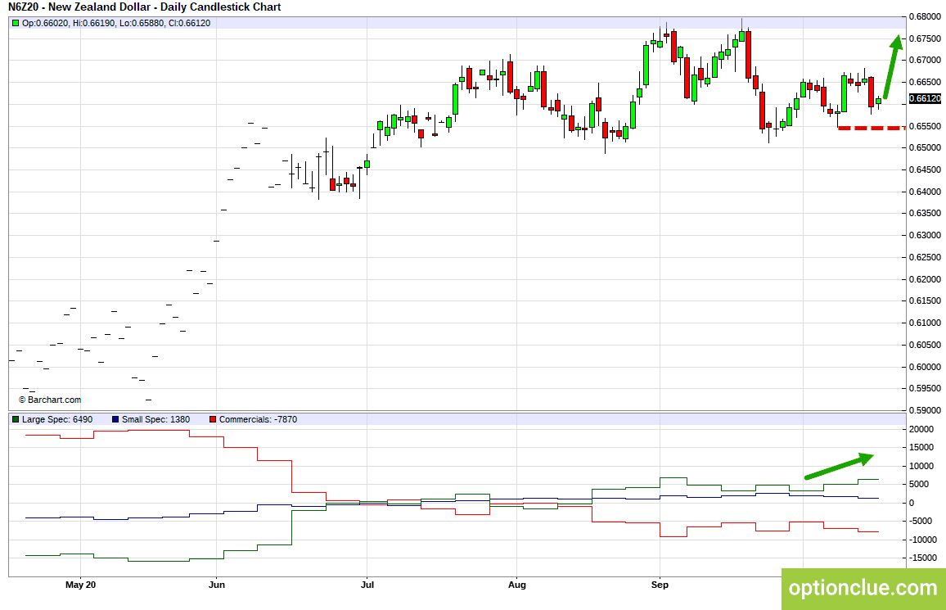This screenshot has height=610, width=946.
Task: Click the Large Spec green legend swatch
Action: click(x=16, y=419)
